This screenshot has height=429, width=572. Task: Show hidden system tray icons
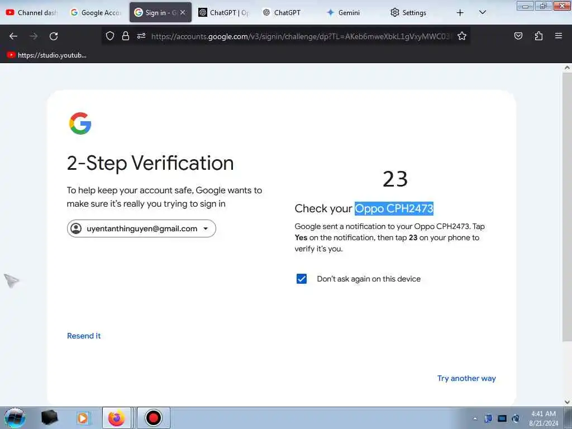(x=475, y=418)
